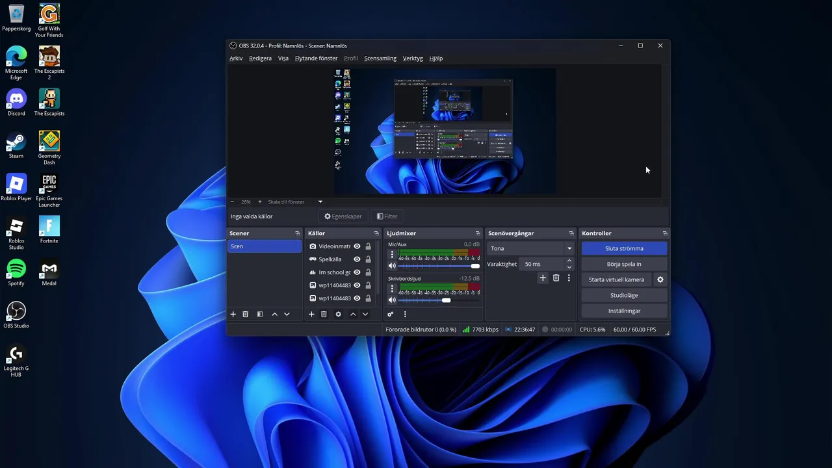Click Börja spela in button
832x468 pixels.
pyautogui.click(x=624, y=264)
